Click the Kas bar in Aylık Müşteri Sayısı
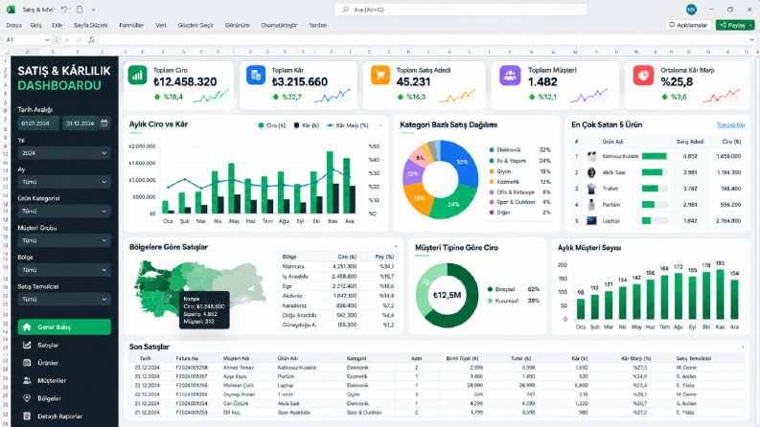 point(721,294)
